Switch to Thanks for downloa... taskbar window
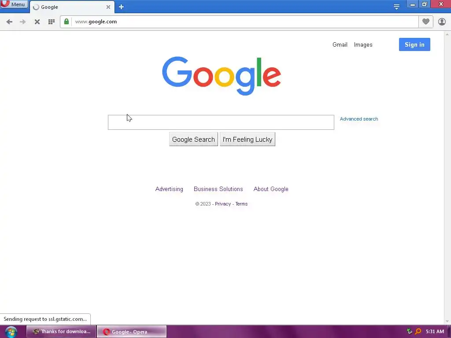This screenshot has height=338, width=451. [61, 332]
